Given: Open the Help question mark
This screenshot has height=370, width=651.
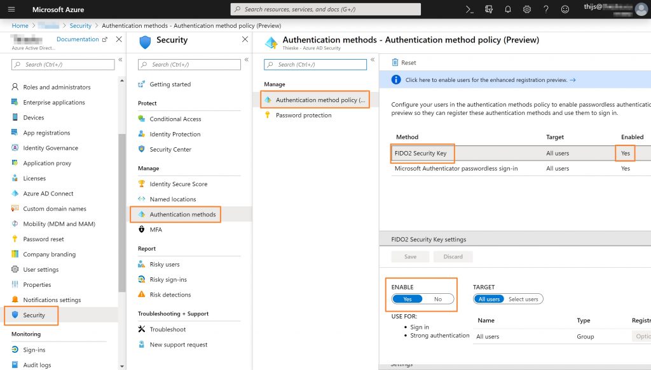Looking at the screenshot, I should [x=546, y=9].
